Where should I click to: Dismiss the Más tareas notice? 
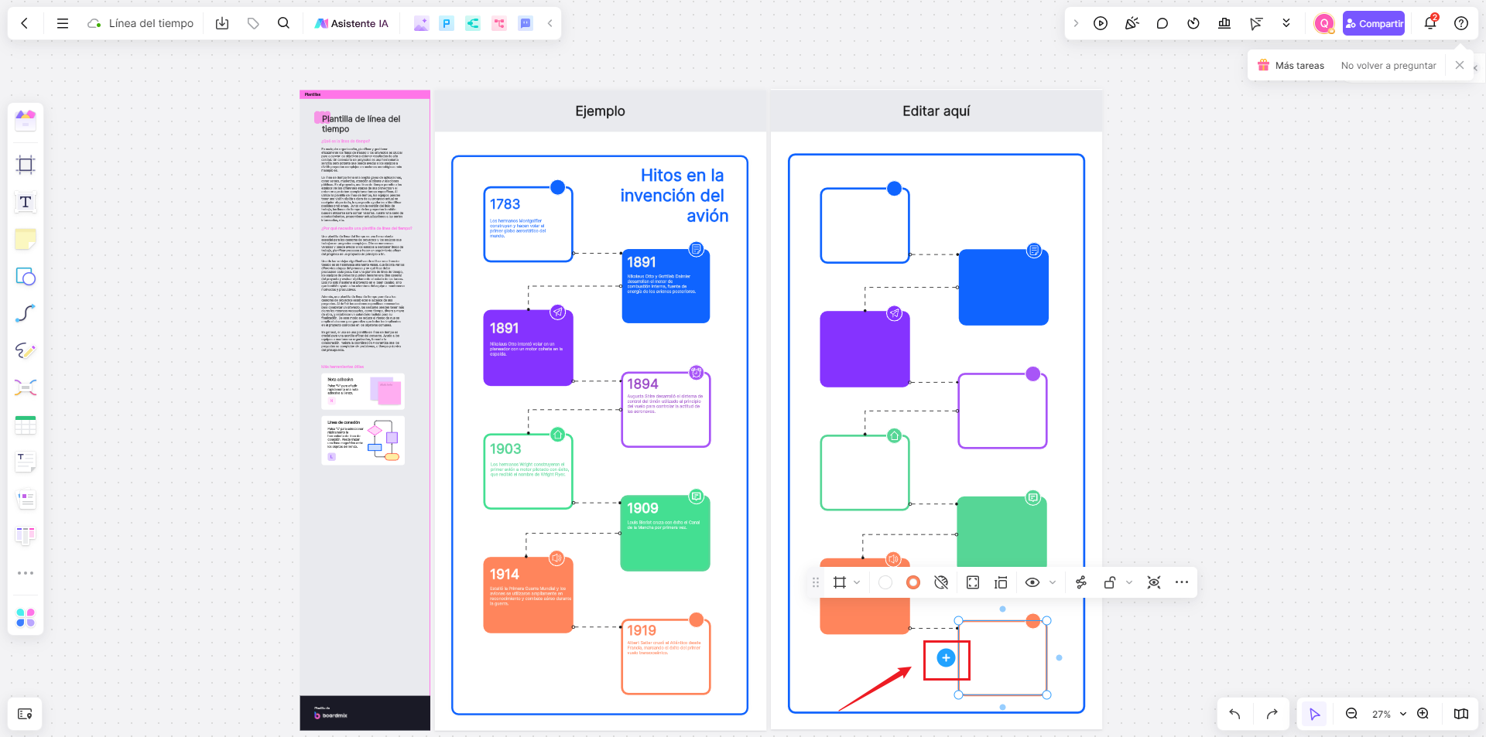pyautogui.click(x=1460, y=65)
